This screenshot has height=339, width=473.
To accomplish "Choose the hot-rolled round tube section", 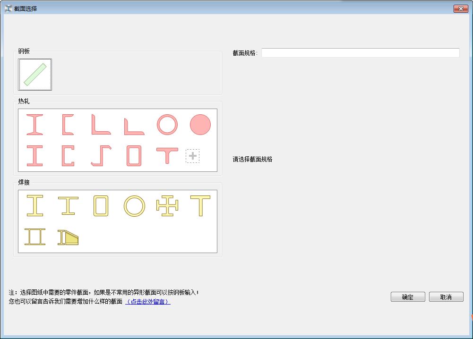I will point(167,125).
